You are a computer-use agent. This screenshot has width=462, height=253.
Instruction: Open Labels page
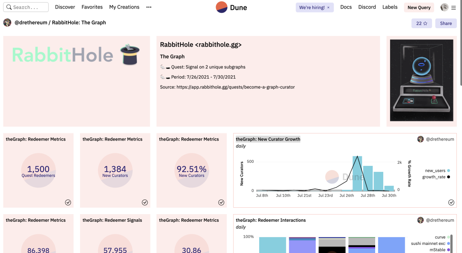click(x=390, y=7)
